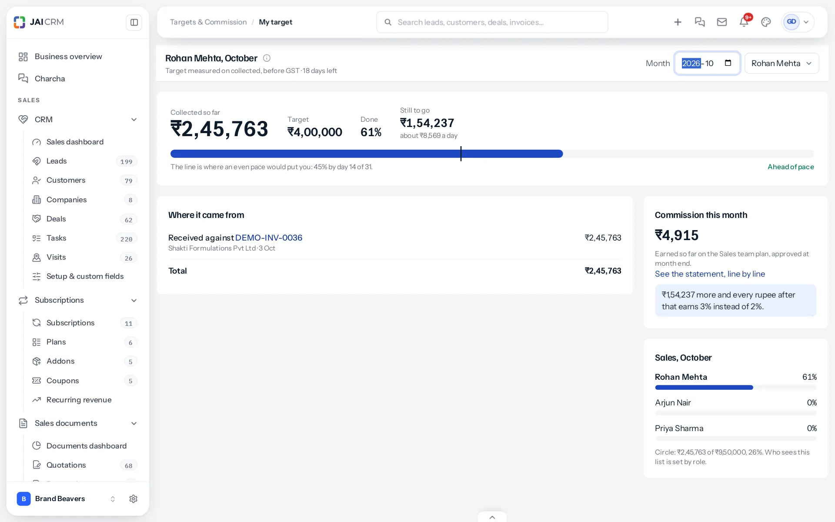Screen dimensions: 835x522
Task: Open the calendar picker in Month field
Action: (728, 63)
